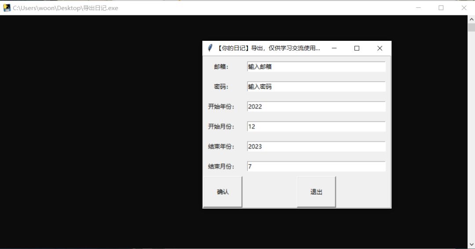
Task: Maximize the 你的日记 export dialog
Action: (357, 48)
